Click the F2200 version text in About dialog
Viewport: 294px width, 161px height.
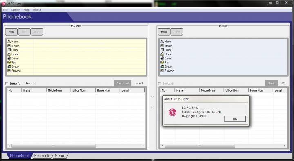[x=201, y=112]
